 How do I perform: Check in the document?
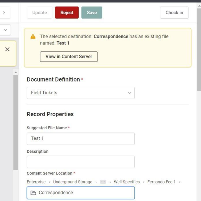pyautogui.click(x=174, y=12)
